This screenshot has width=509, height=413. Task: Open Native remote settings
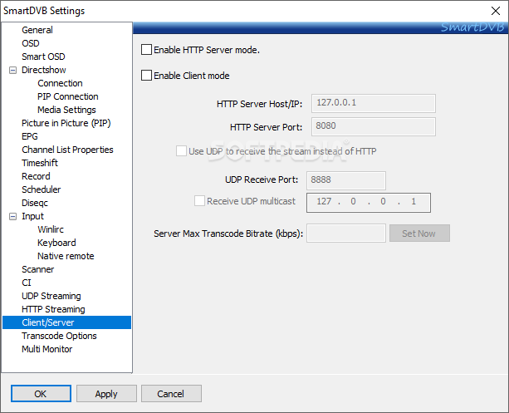click(66, 256)
